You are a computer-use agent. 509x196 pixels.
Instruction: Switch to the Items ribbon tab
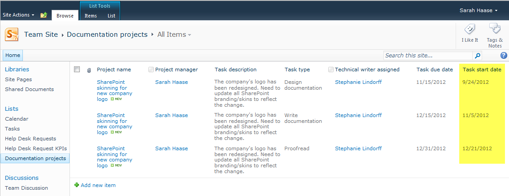[x=91, y=16]
